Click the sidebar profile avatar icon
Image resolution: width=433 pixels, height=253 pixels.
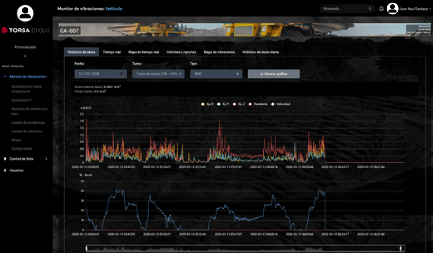point(25,13)
